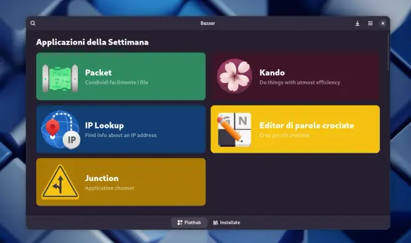Click the crossword editor pencil icon
411x243 pixels.
tap(234, 130)
